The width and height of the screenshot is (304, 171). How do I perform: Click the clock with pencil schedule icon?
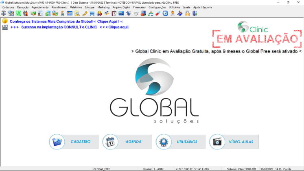(x=11, y=13)
